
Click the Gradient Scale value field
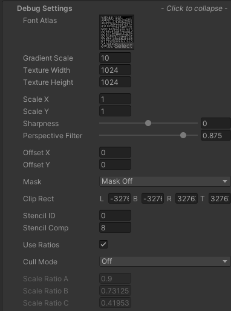coord(115,58)
